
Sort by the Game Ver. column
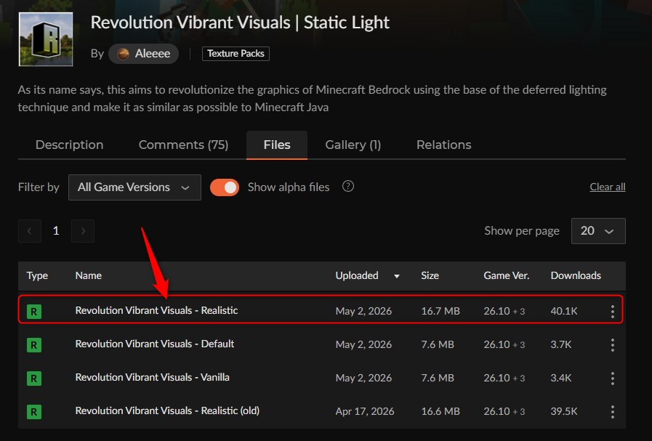point(506,275)
